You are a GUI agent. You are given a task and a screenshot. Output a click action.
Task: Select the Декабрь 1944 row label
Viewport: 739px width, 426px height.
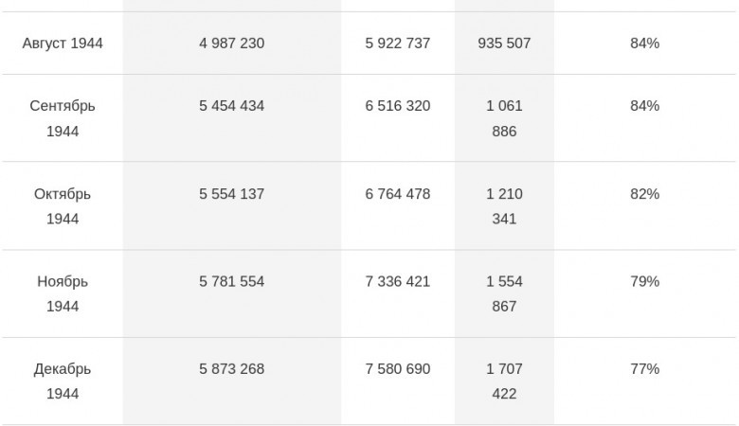click(63, 382)
